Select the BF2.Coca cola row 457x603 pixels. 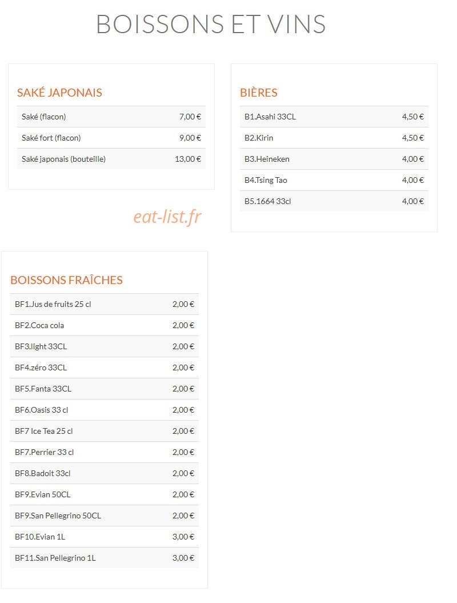[105, 325]
